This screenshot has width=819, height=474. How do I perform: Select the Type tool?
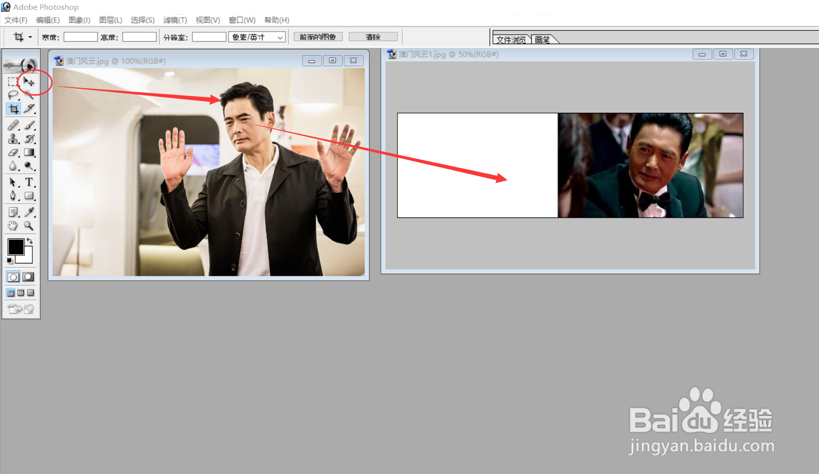coord(29,183)
